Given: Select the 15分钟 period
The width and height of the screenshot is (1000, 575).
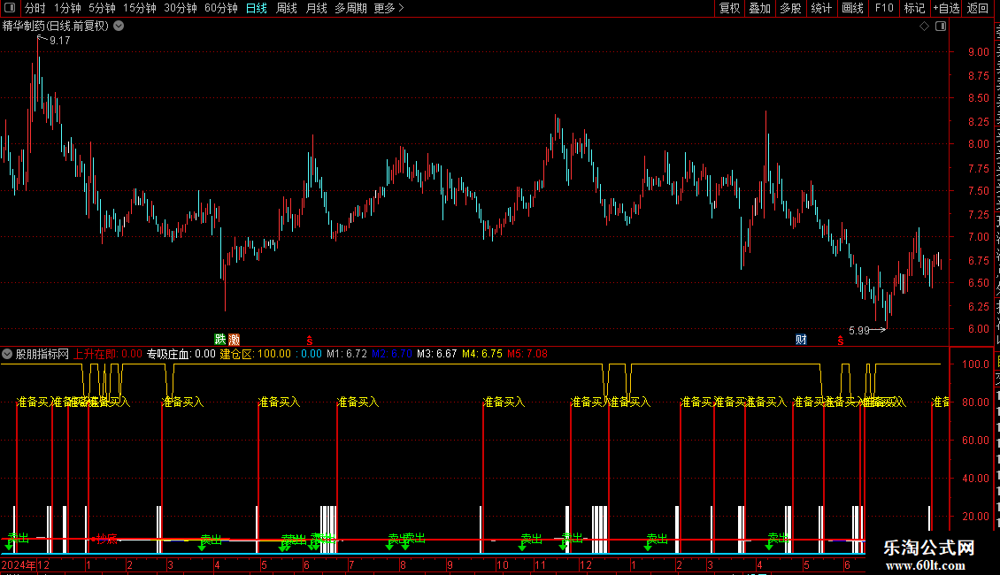Looking at the screenshot, I should tap(139, 8).
